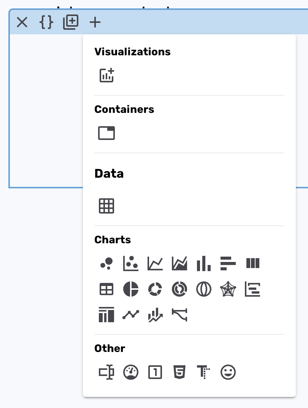Duplicate the panel using the copy icon
The image size is (308, 408).
click(70, 22)
